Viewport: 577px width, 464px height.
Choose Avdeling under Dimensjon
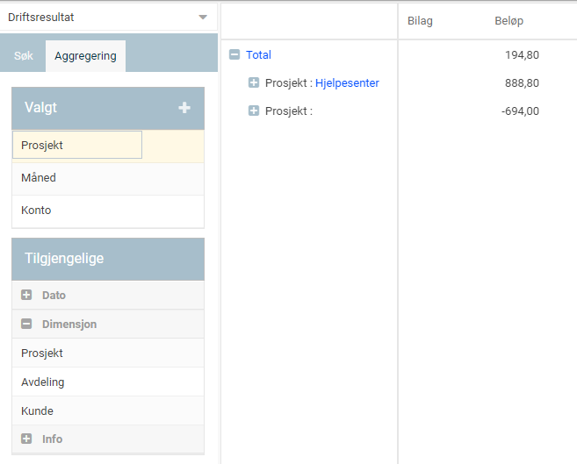coord(108,382)
